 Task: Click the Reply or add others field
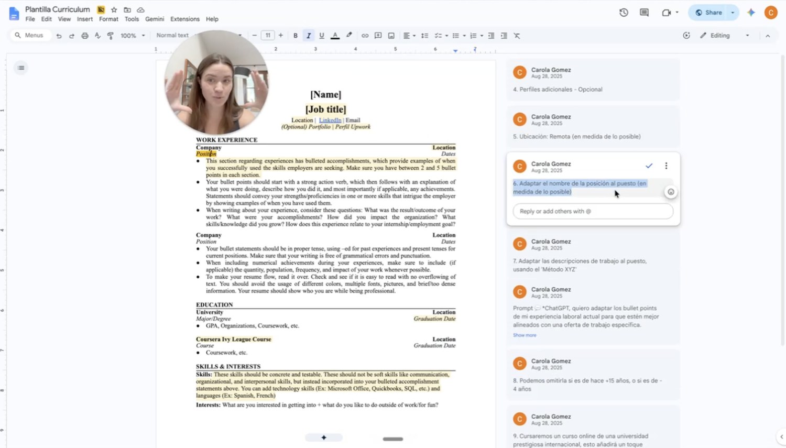(x=593, y=211)
